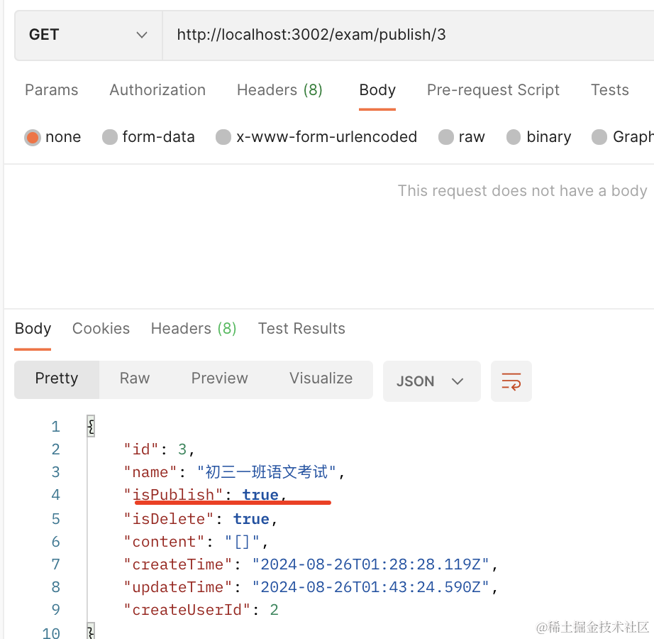Screen dimensions: 654x639
Task: Choose the form-data radio option
Action: 110,137
